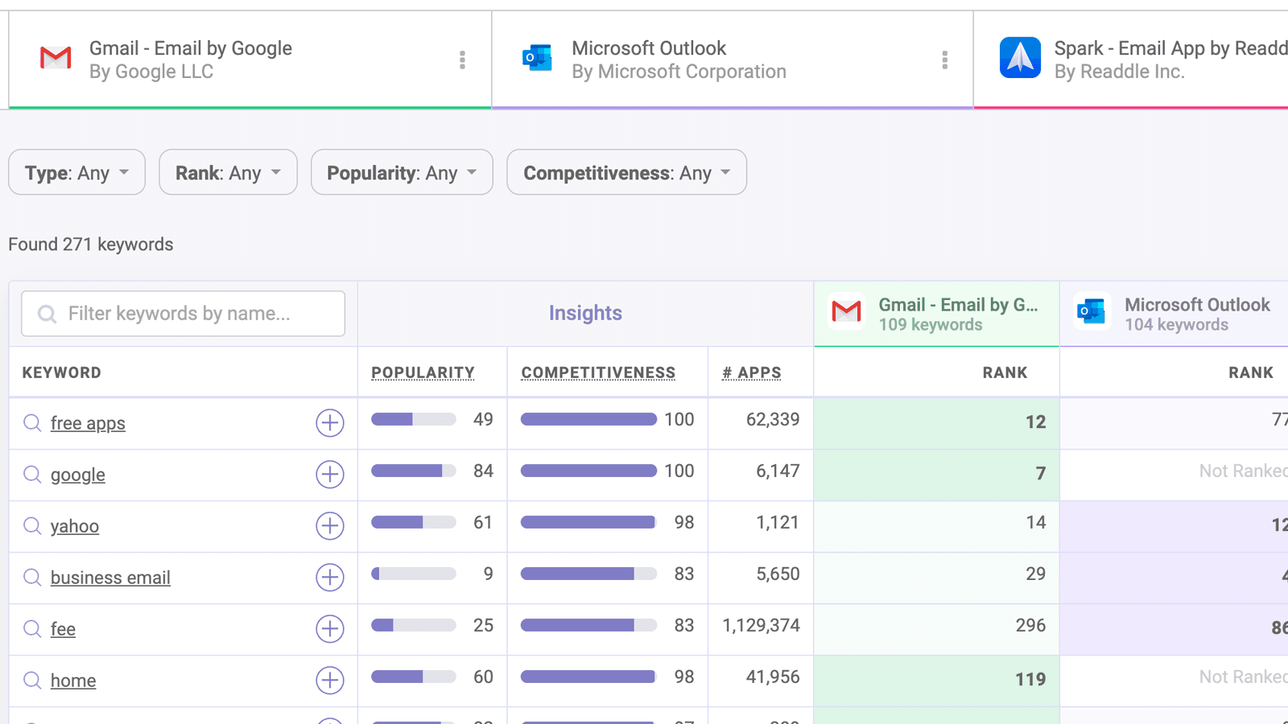Viewport: 1288px width, 724px height.
Task: Click the Gmail icon in table column header
Action: (847, 311)
